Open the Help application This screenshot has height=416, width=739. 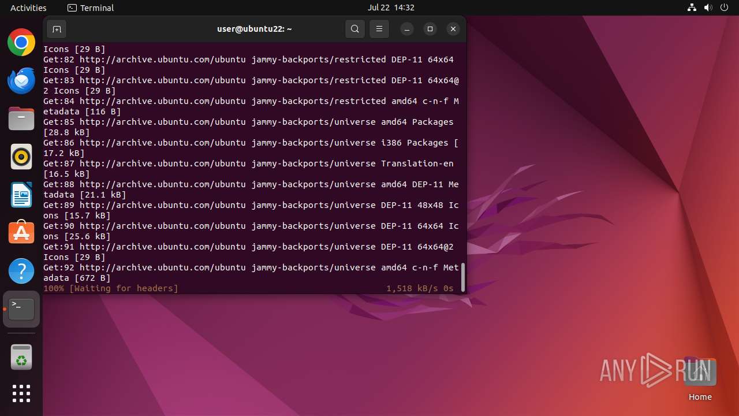tap(21, 271)
